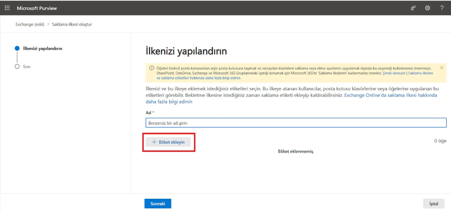Open Exchange Online'da saklama ilkesi link

[390, 95]
